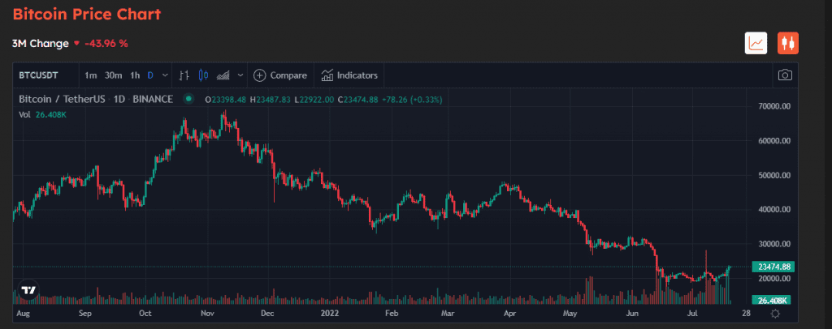Select the 1m time interval
The width and height of the screenshot is (832, 329).
pyautogui.click(x=91, y=75)
